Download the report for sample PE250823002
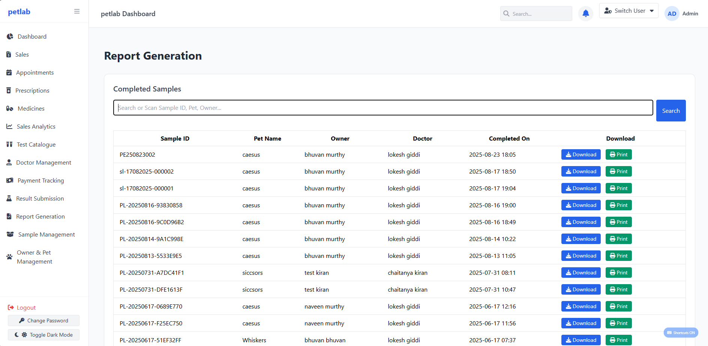 tap(580, 154)
